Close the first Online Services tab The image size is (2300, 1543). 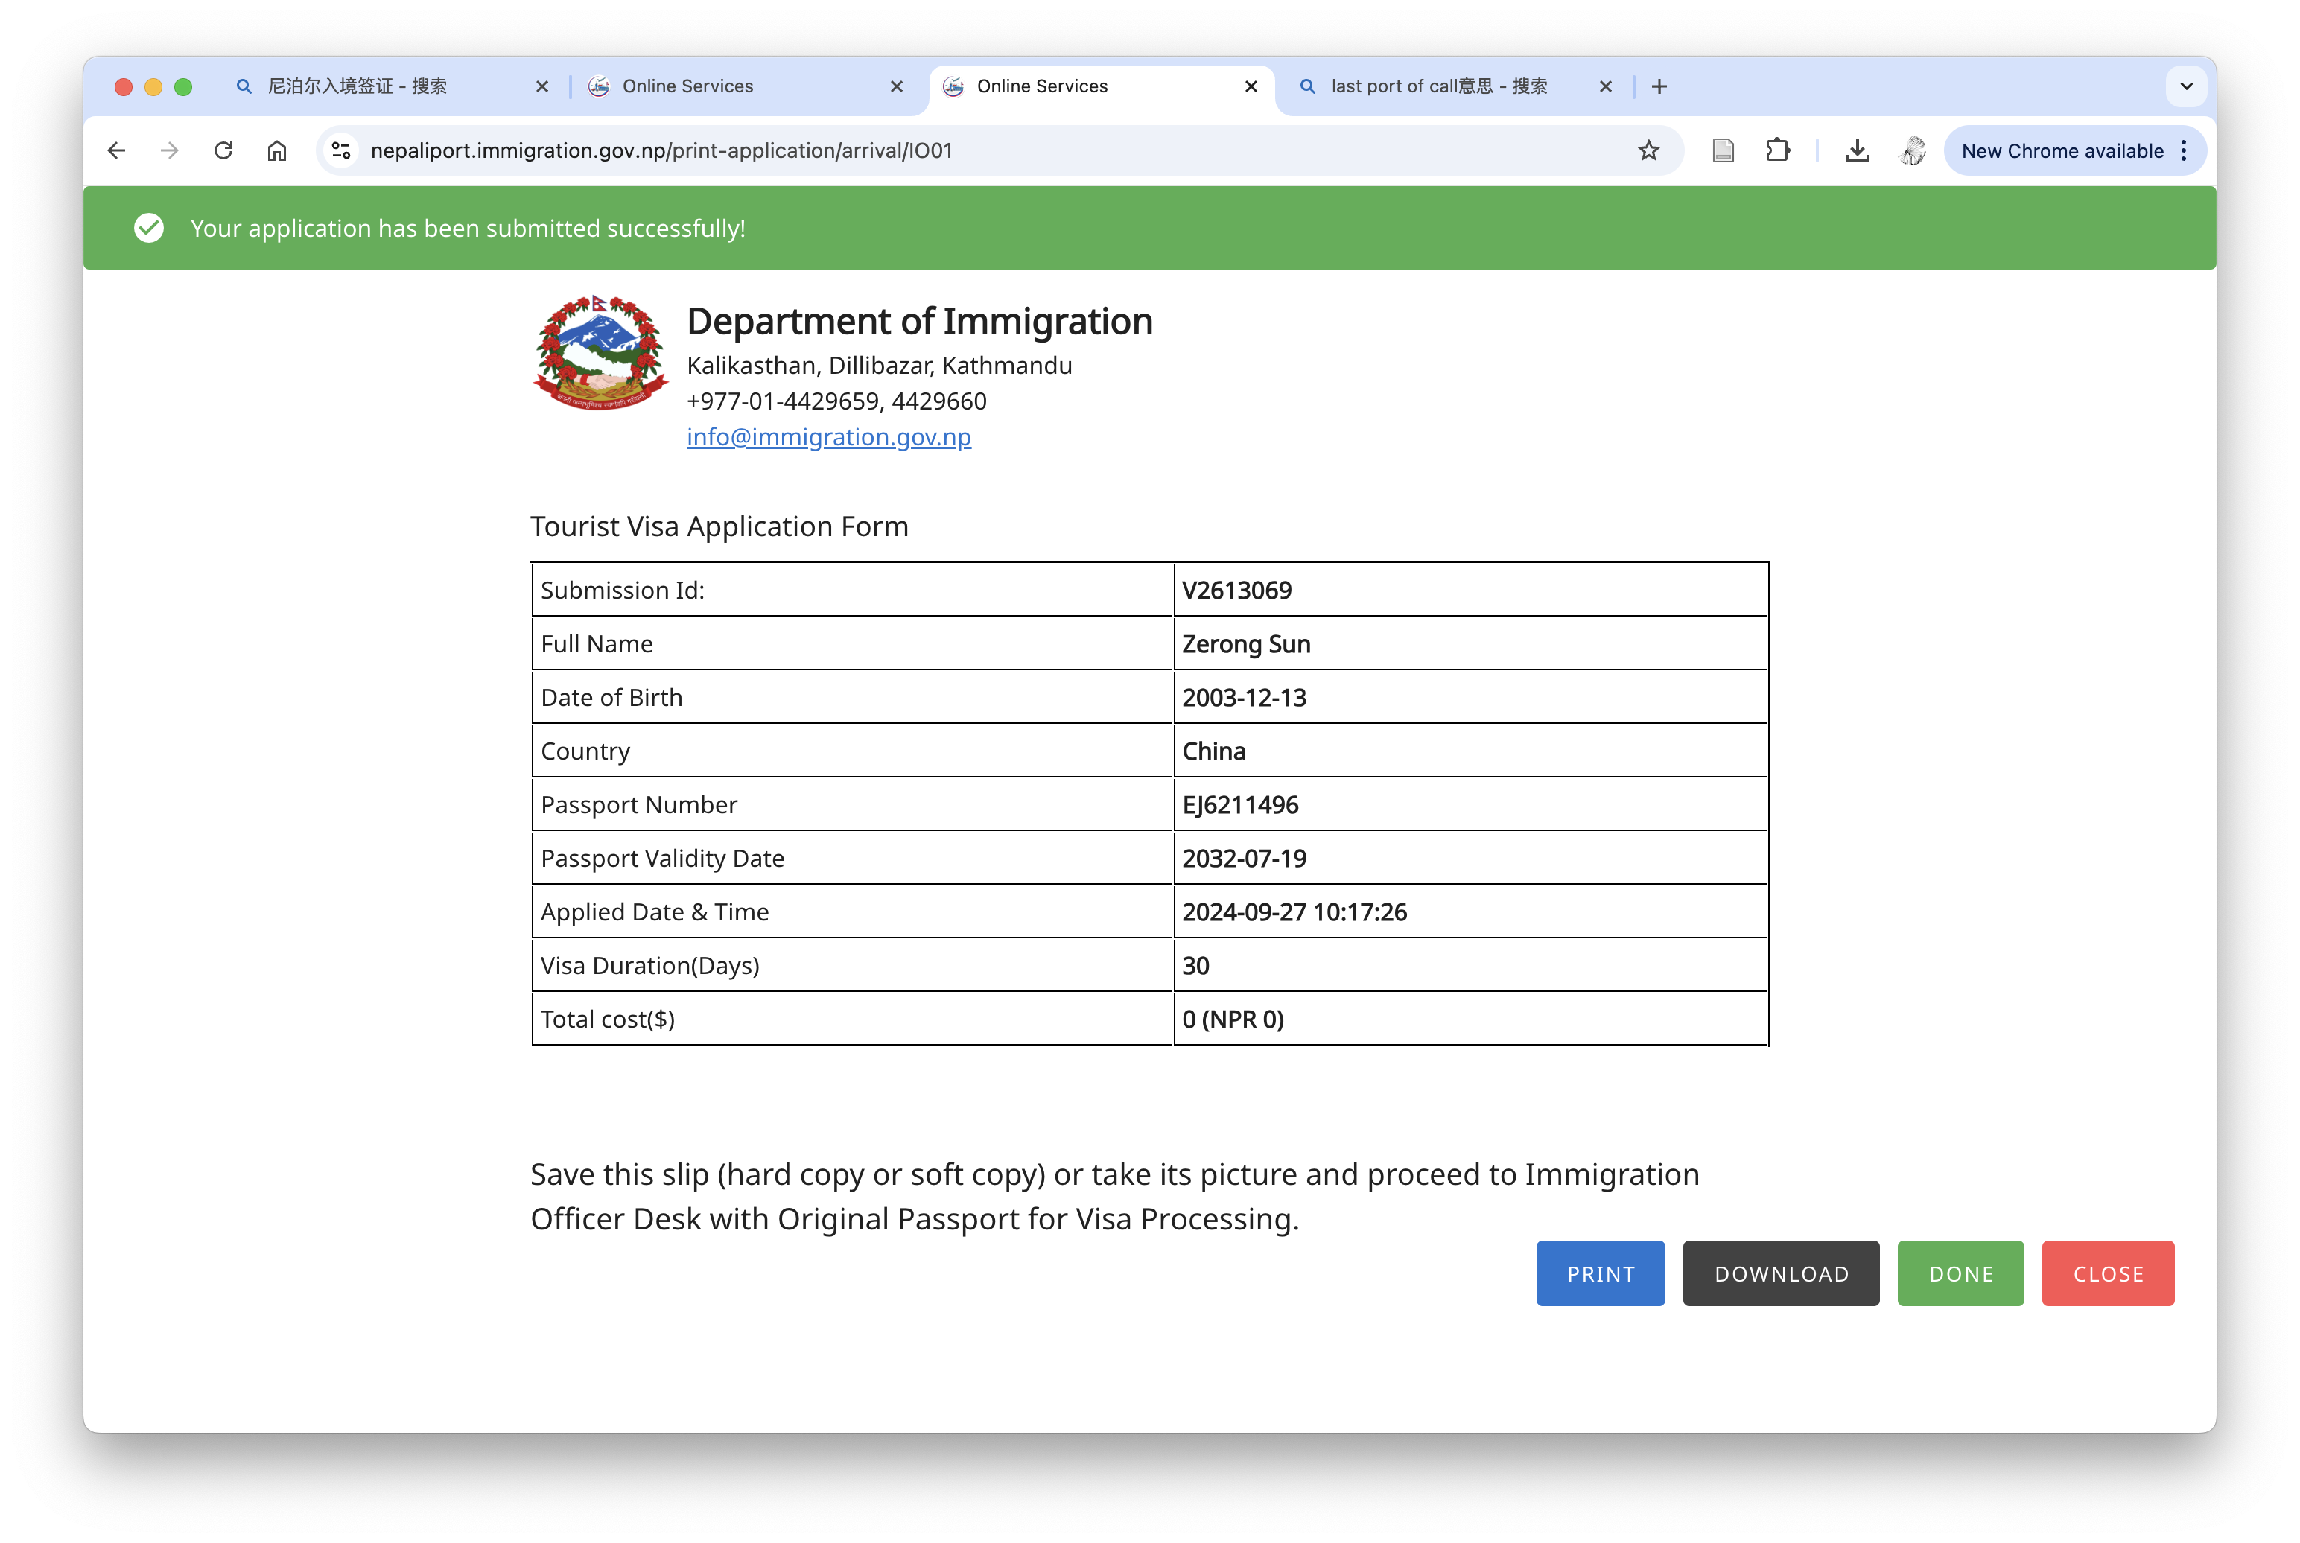pos(897,86)
